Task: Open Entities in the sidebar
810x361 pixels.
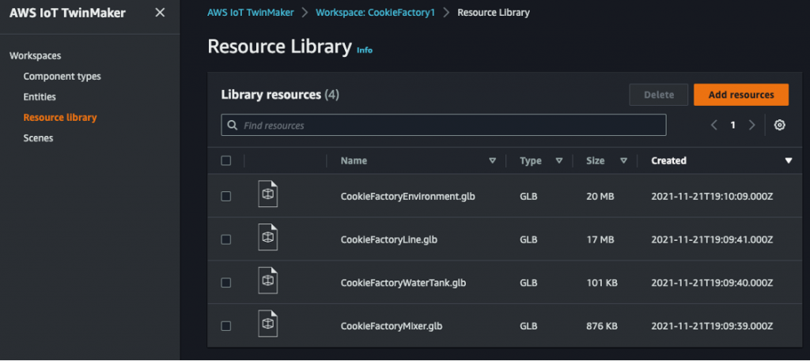Action: pyautogui.click(x=40, y=97)
